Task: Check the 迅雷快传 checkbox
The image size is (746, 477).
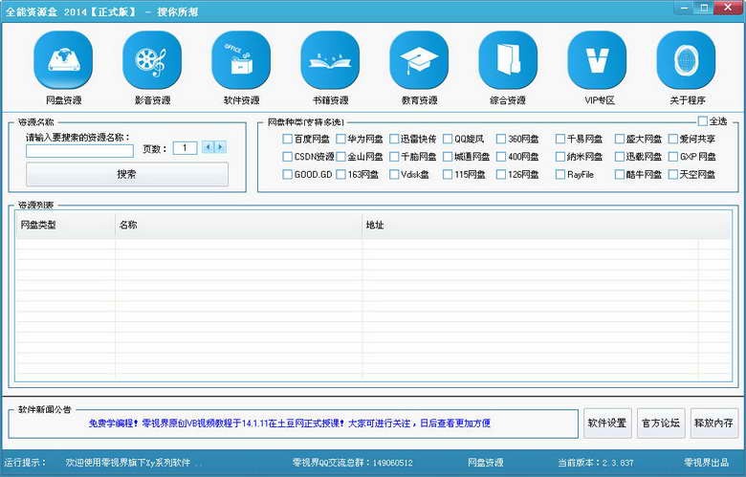Action: click(x=394, y=139)
